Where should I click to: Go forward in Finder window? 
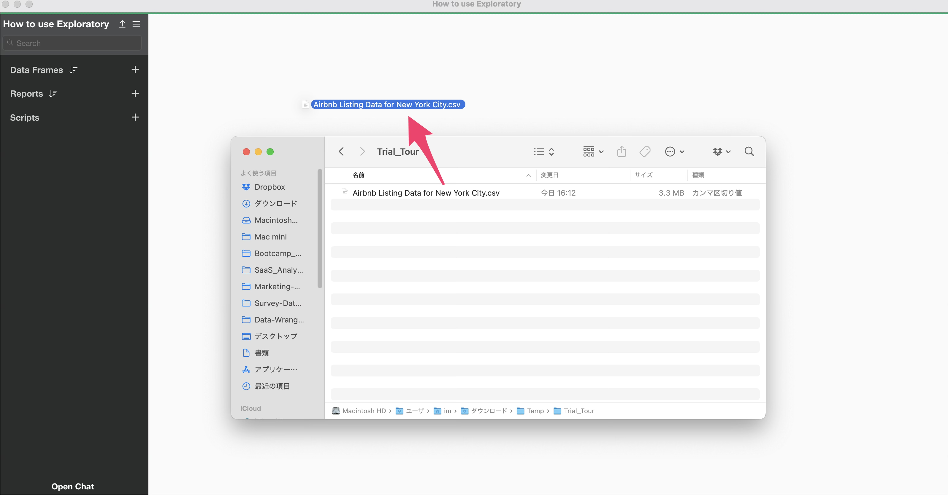click(362, 151)
